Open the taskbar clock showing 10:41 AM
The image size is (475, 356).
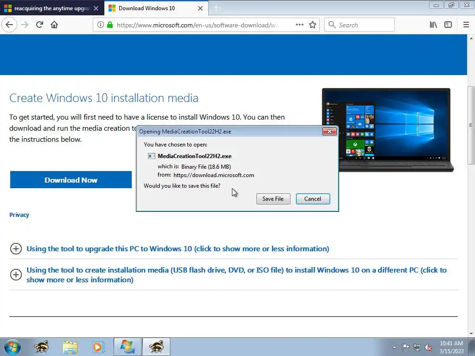pyautogui.click(x=451, y=347)
